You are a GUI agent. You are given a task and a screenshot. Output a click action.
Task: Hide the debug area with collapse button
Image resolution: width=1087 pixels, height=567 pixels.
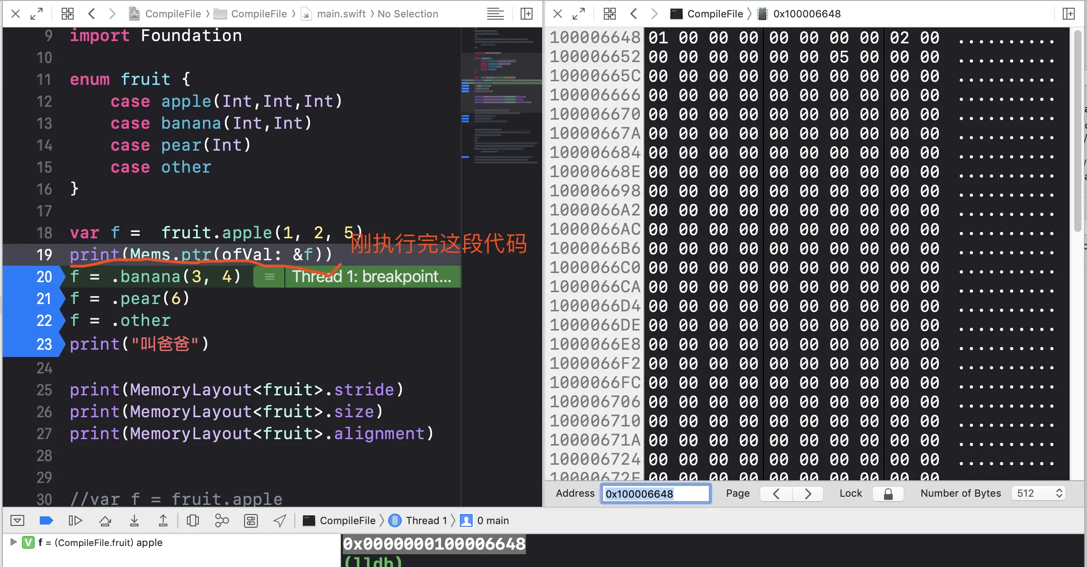(17, 520)
